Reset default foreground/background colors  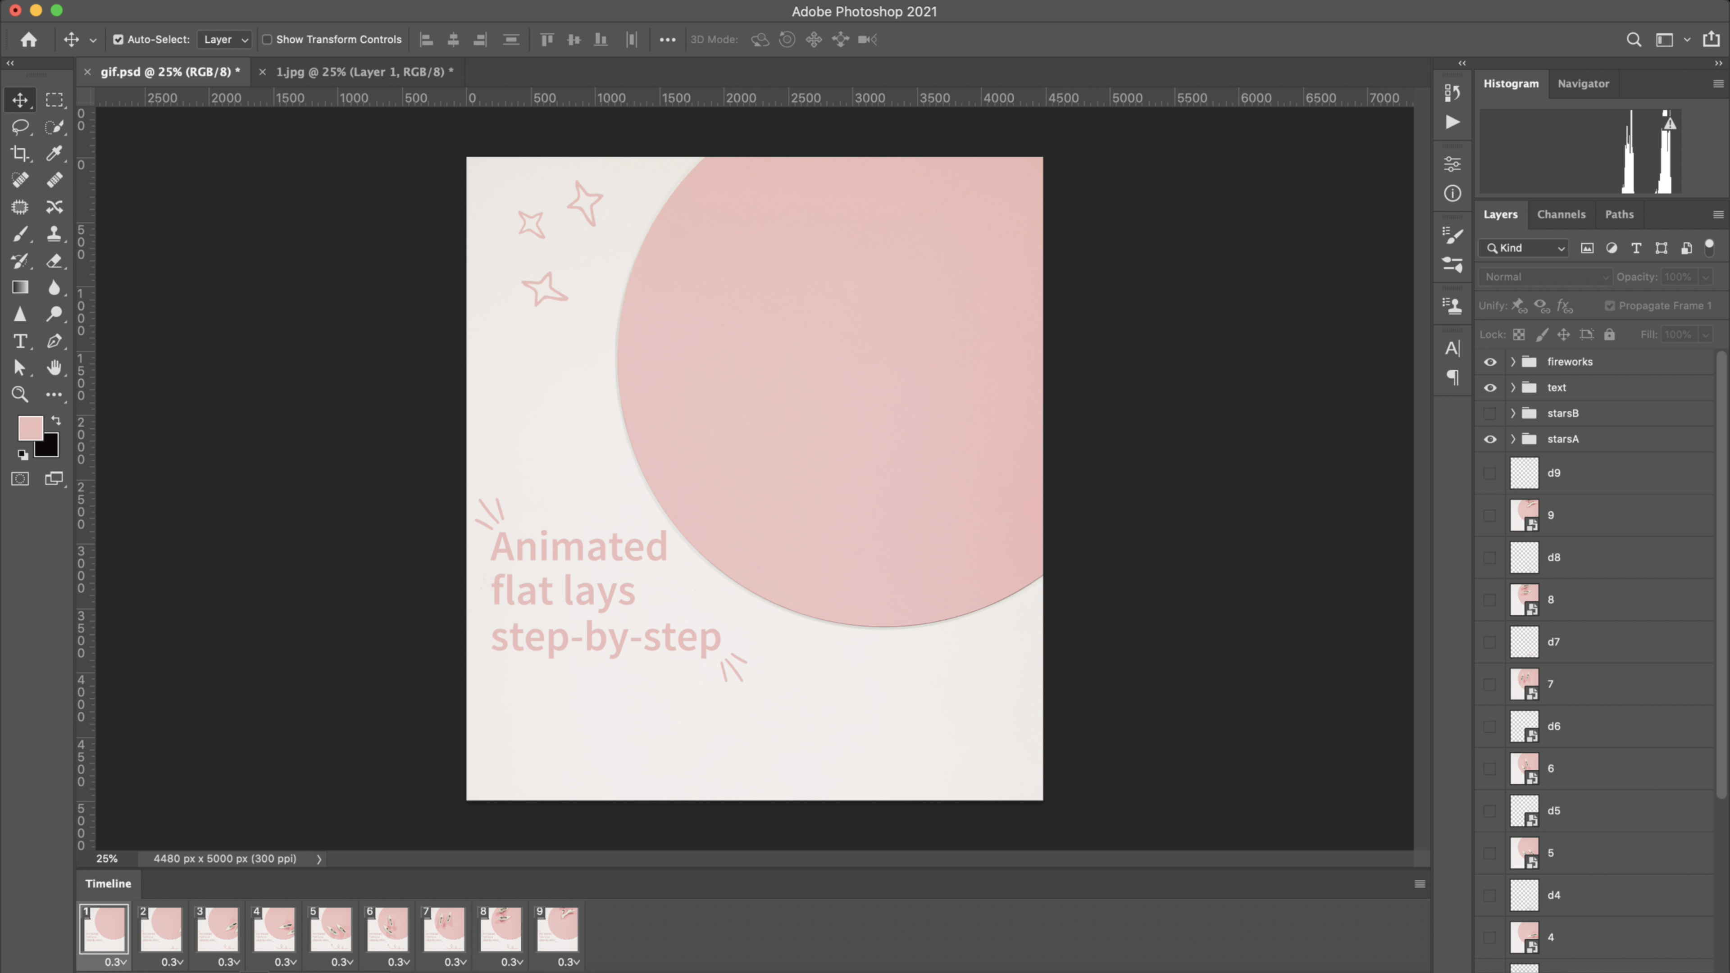click(x=23, y=455)
